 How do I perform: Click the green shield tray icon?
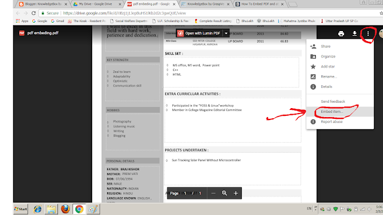coord(335,209)
